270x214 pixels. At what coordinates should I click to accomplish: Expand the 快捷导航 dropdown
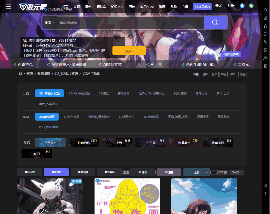coord(202,7)
